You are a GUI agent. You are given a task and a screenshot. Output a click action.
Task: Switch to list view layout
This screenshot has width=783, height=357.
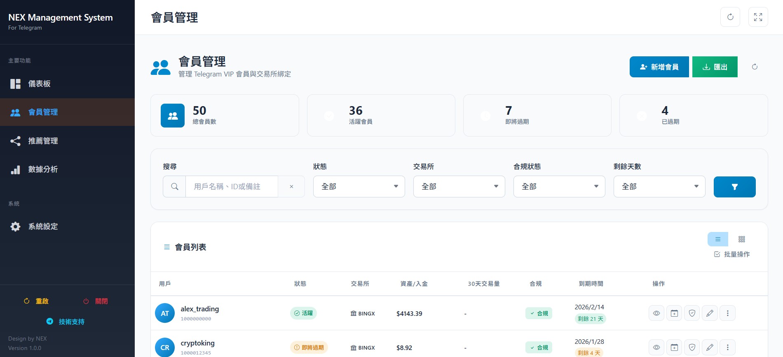click(x=717, y=239)
